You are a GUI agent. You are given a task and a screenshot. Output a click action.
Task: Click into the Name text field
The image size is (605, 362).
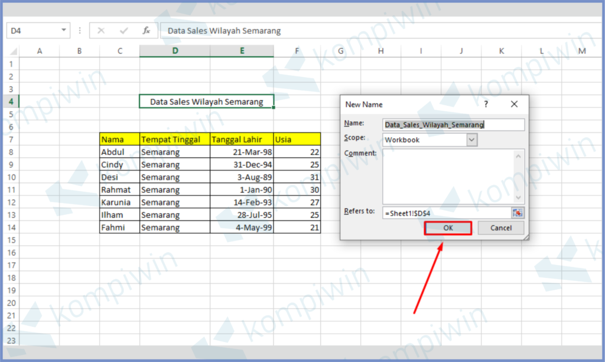pyautogui.click(x=453, y=125)
